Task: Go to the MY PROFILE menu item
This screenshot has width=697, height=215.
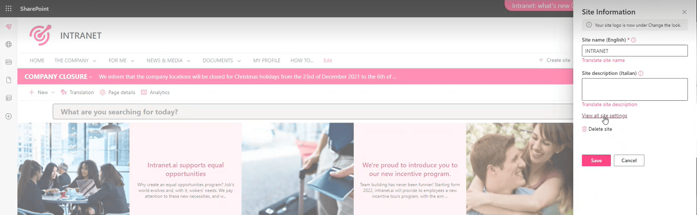Action: point(266,61)
